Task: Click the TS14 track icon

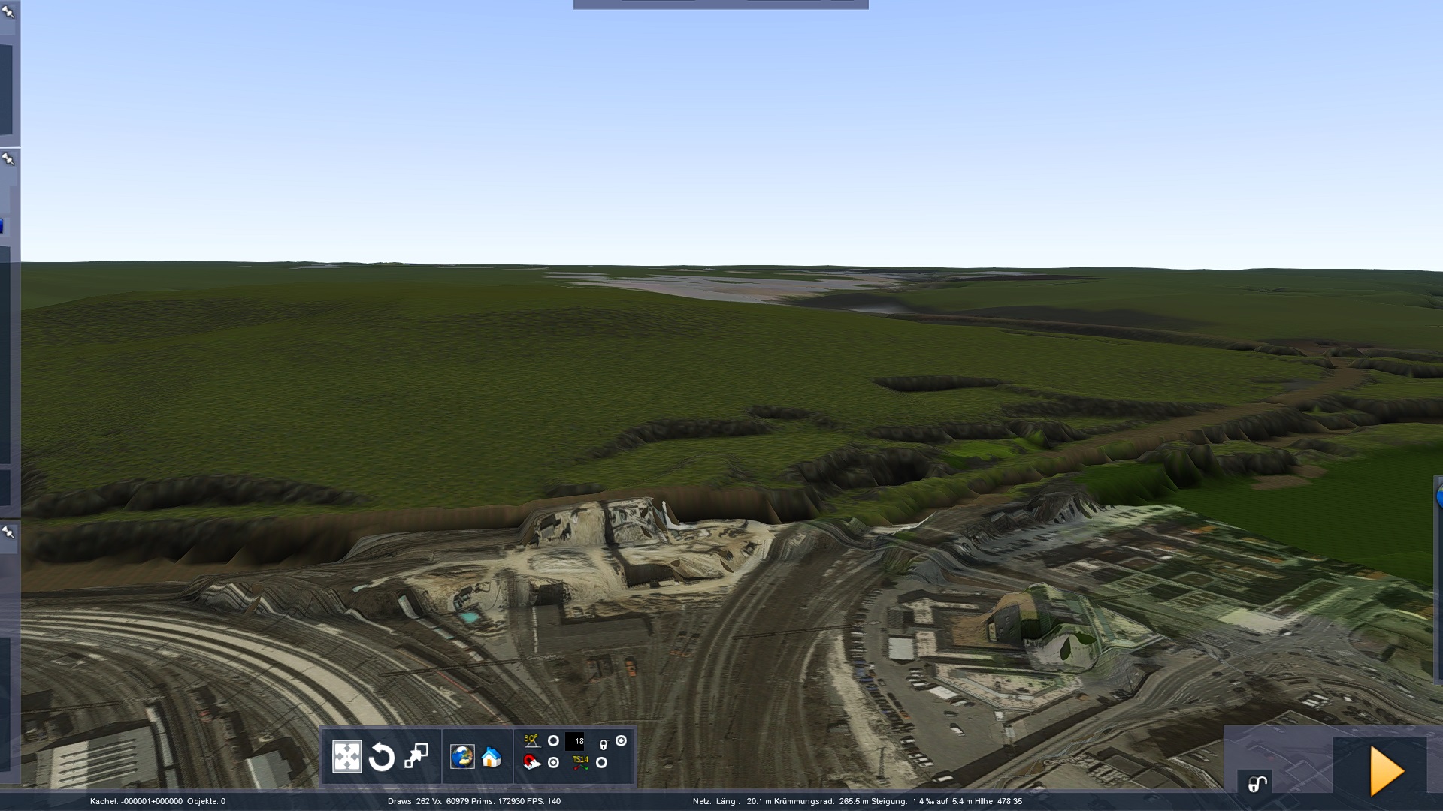Action: (x=580, y=763)
